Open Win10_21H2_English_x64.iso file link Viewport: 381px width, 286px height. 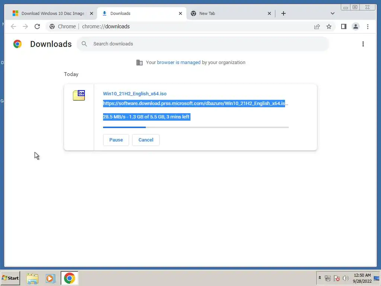click(x=135, y=93)
